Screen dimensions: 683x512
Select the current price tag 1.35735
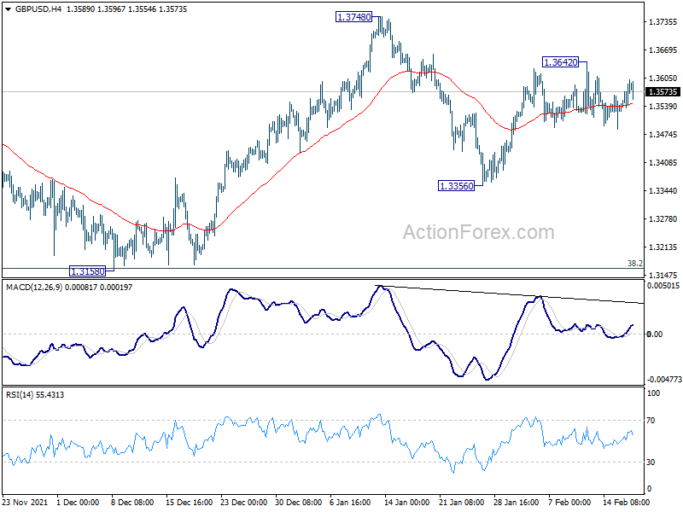tap(663, 92)
